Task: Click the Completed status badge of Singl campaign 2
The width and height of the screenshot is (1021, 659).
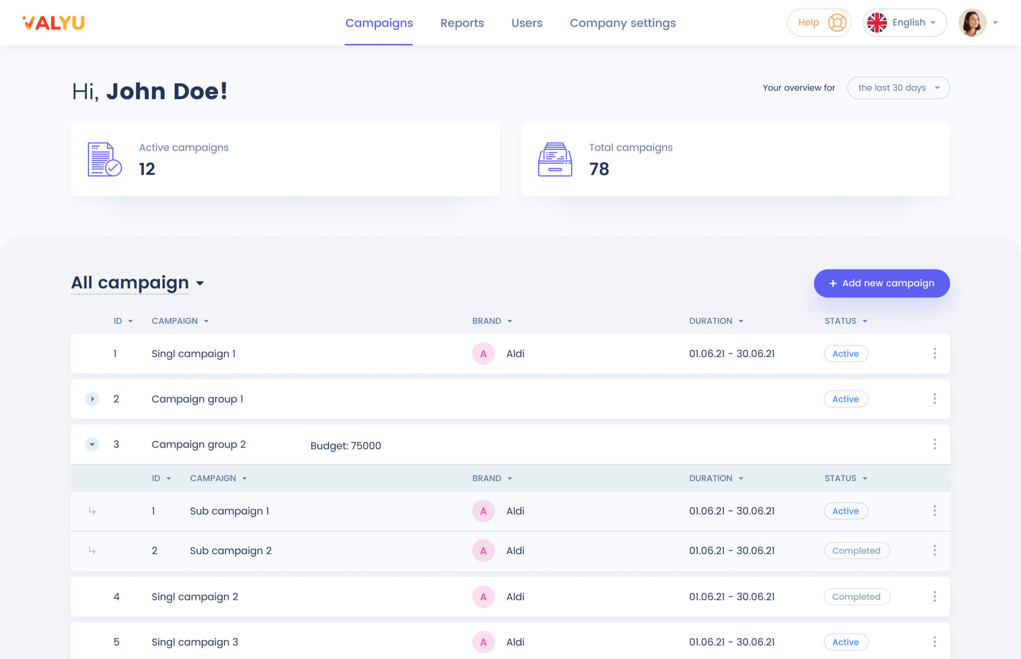Action: pyautogui.click(x=856, y=596)
